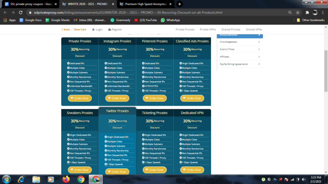Open Shared Proxies menu item
The width and height of the screenshot is (328, 184).
coord(231,29)
